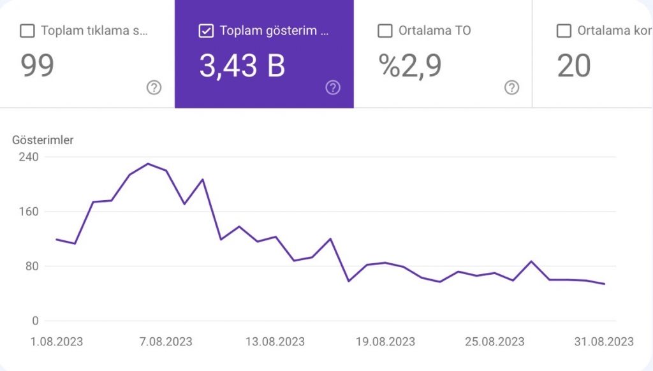Click the 25.08.2023 axis date
Screen dimensions: 653x371
(x=494, y=342)
